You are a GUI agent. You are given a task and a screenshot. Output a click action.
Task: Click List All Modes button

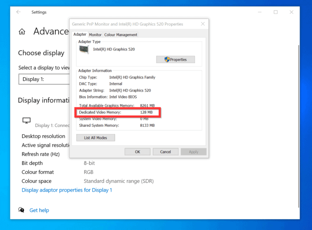click(95, 138)
